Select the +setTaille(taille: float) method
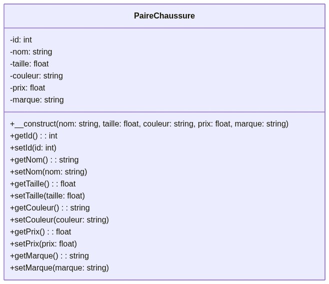The width and height of the screenshot is (329, 284). pos(47,196)
